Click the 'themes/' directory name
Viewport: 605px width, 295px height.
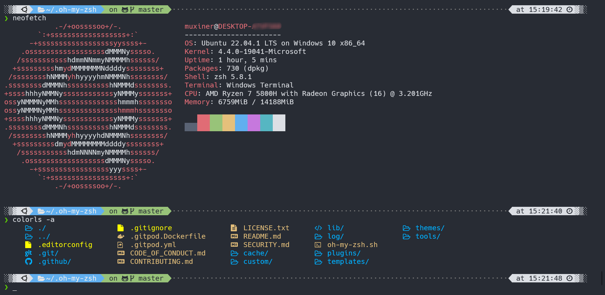pos(430,228)
